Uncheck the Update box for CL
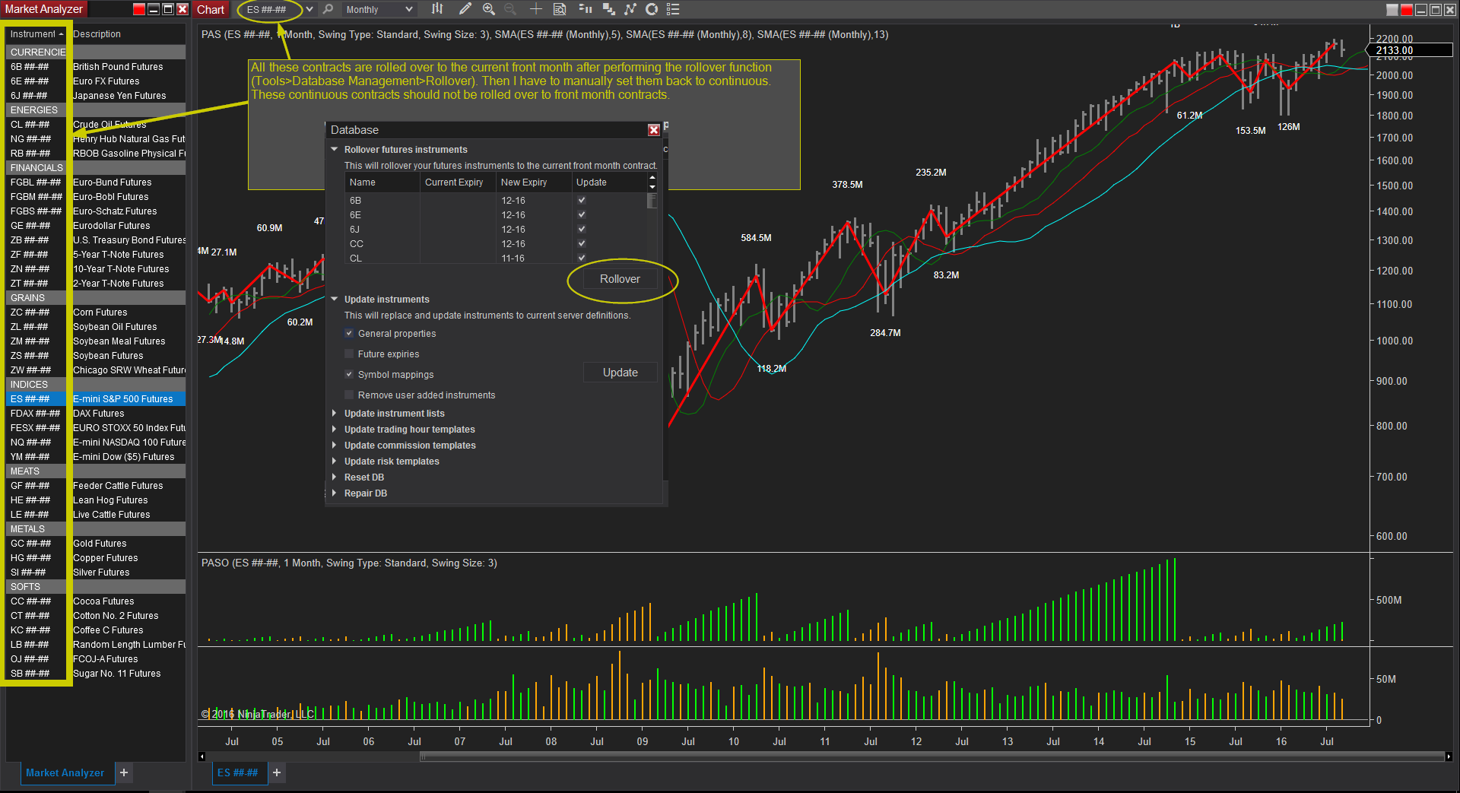Viewport: 1460px width, 793px height. pos(582,258)
